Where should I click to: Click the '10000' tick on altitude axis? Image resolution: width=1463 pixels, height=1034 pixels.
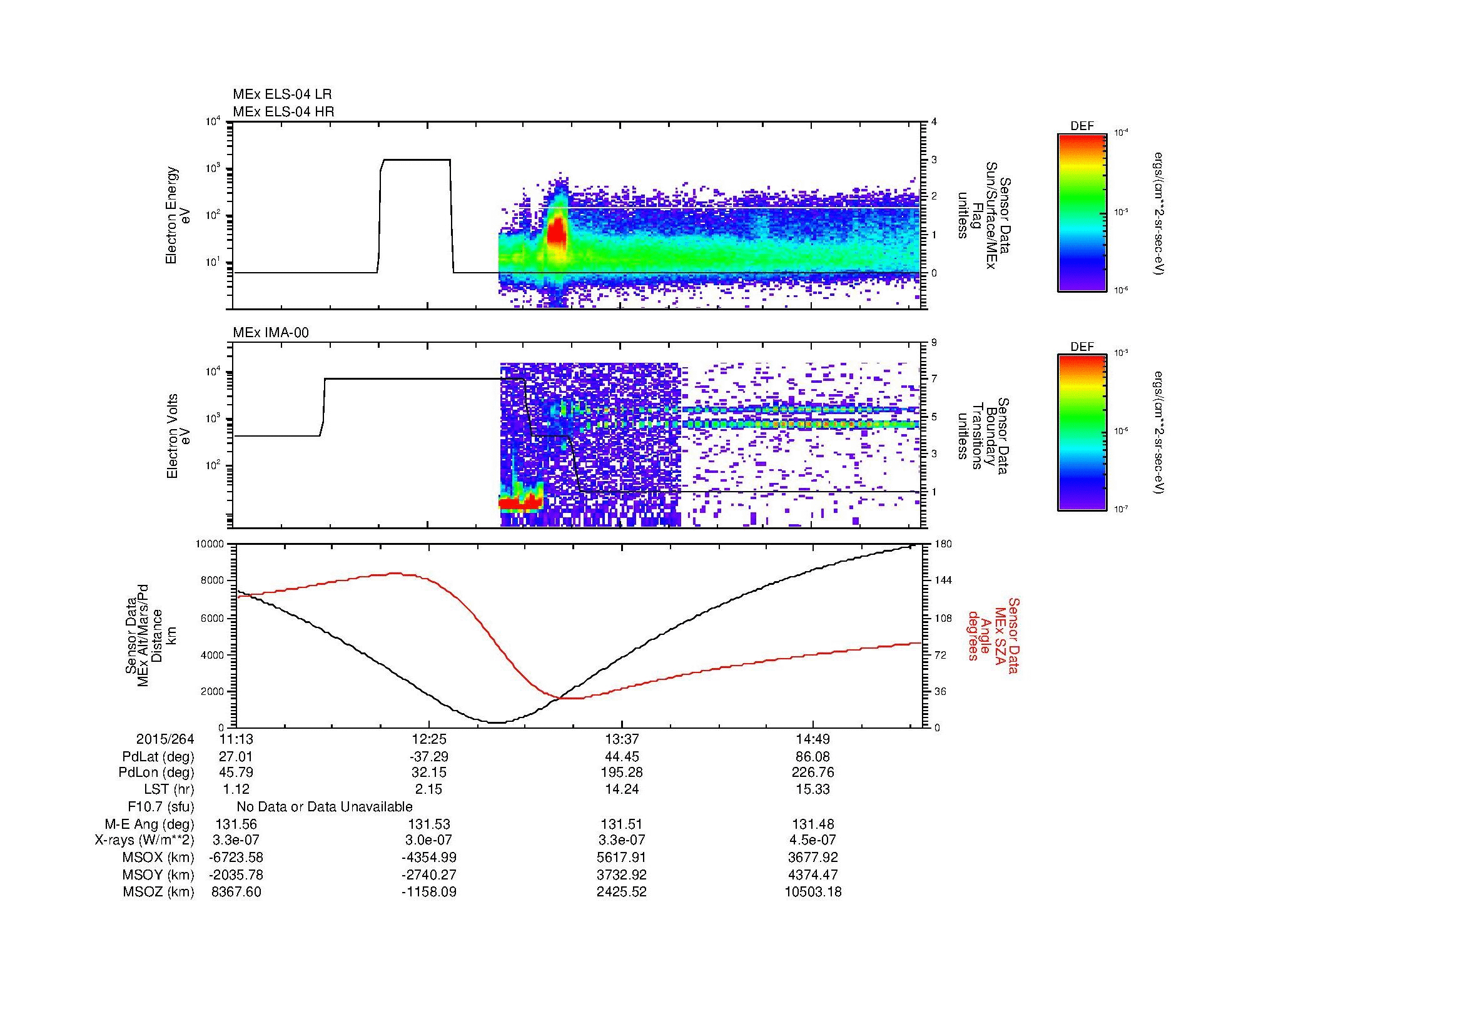pyautogui.click(x=211, y=544)
